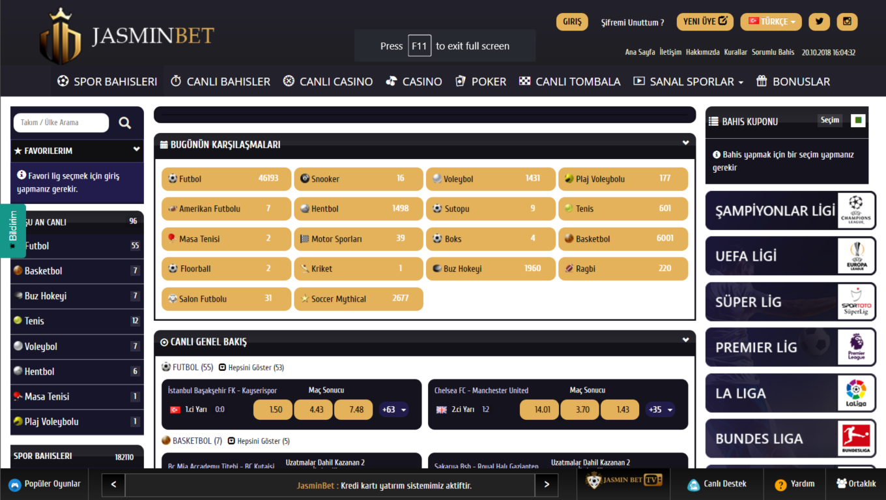The width and height of the screenshot is (886, 500).
Task: Expand the Sanal Sporlar menu
Action: click(689, 81)
